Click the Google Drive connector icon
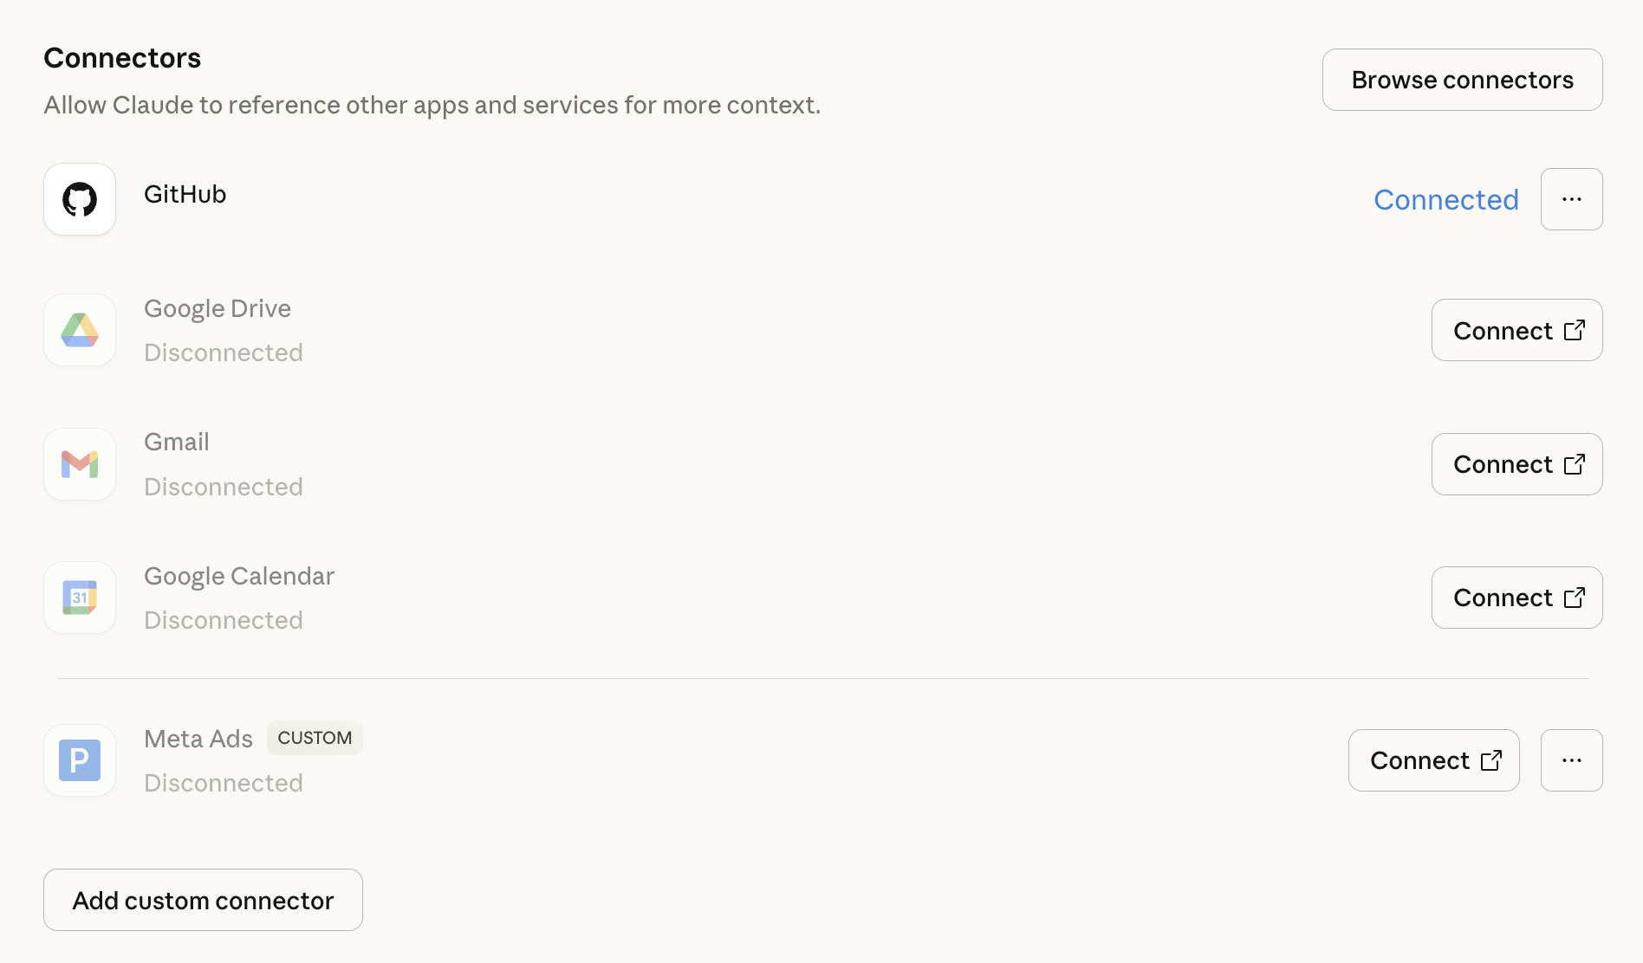 coord(79,330)
